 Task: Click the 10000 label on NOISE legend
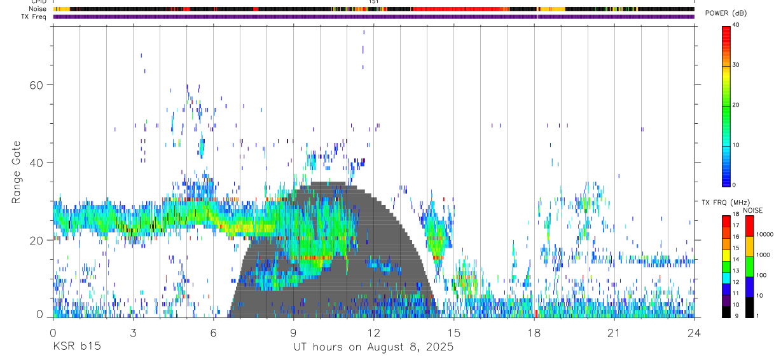click(x=764, y=234)
